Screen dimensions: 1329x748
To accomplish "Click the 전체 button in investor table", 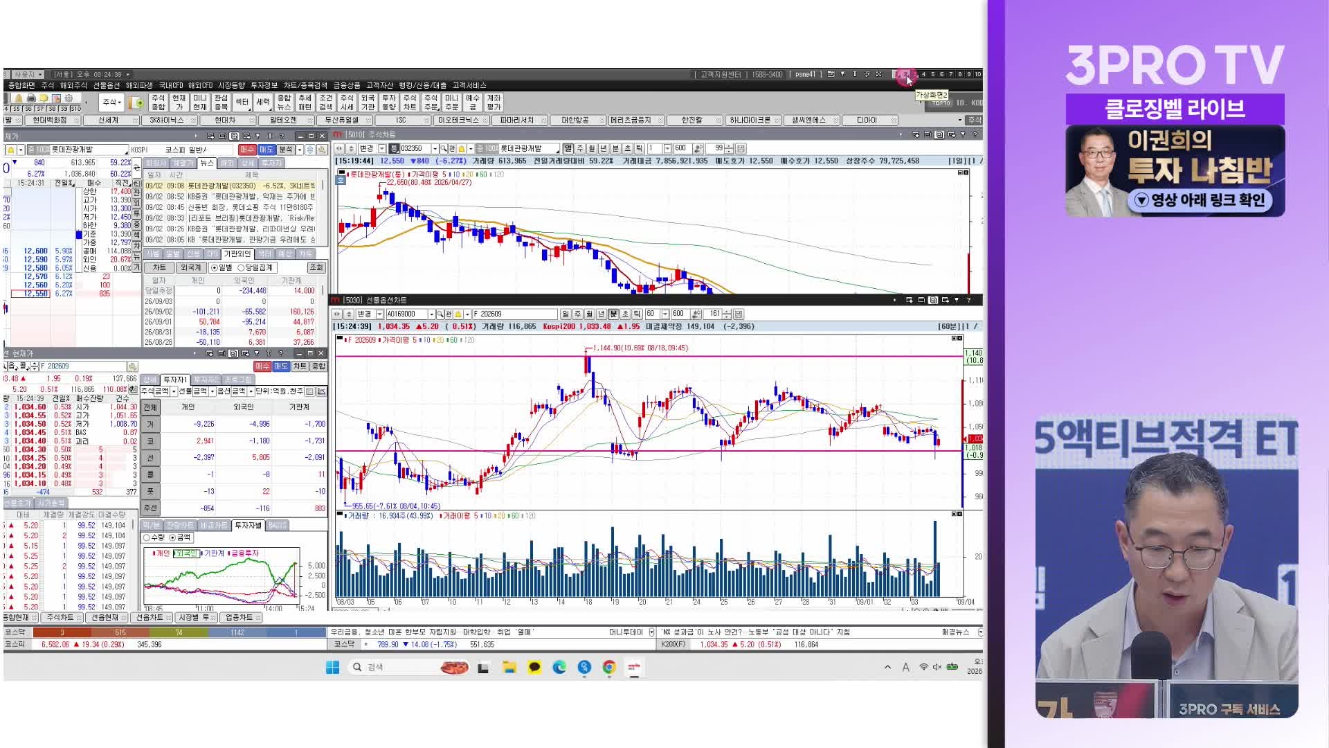I will coord(150,407).
